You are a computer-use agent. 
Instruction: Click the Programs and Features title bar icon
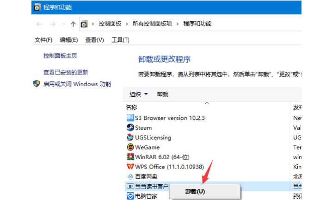click(37, 7)
